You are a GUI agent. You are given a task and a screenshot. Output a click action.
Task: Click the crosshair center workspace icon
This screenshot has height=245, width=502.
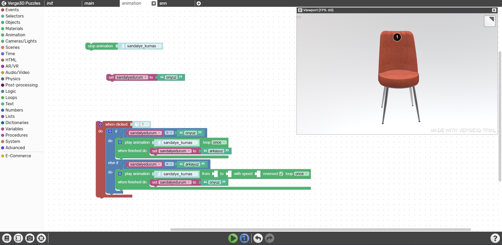click(41, 238)
